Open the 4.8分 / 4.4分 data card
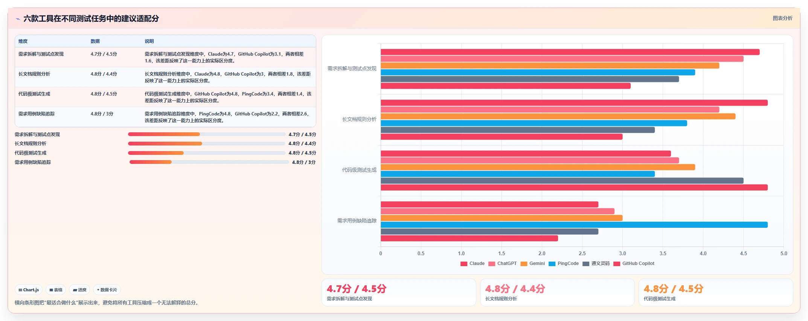 557,292
